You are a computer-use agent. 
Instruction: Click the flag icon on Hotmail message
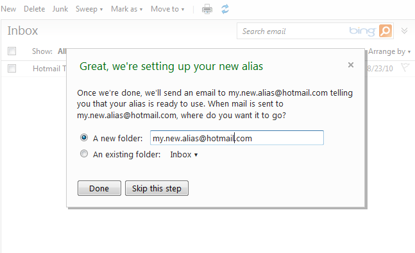click(405, 67)
